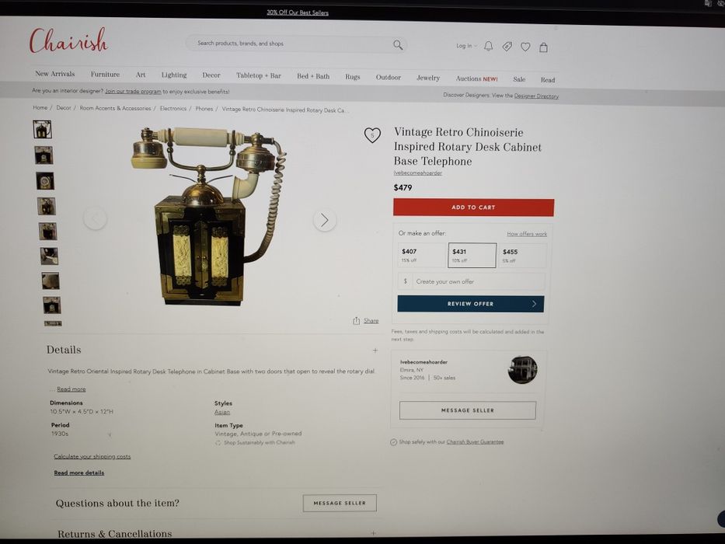Open the Jewelry menu
This screenshot has width=725, height=544.
pyautogui.click(x=428, y=78)
